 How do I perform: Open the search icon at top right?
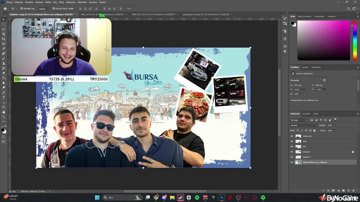coord(348,9)
